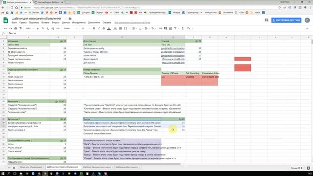Open the text color picker
Image resolution: width=313 pixels, height=176 pixels.
pos(109,28)
